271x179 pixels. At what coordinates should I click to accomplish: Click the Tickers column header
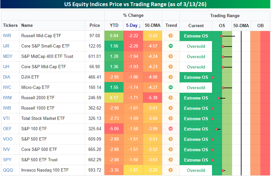10,26
